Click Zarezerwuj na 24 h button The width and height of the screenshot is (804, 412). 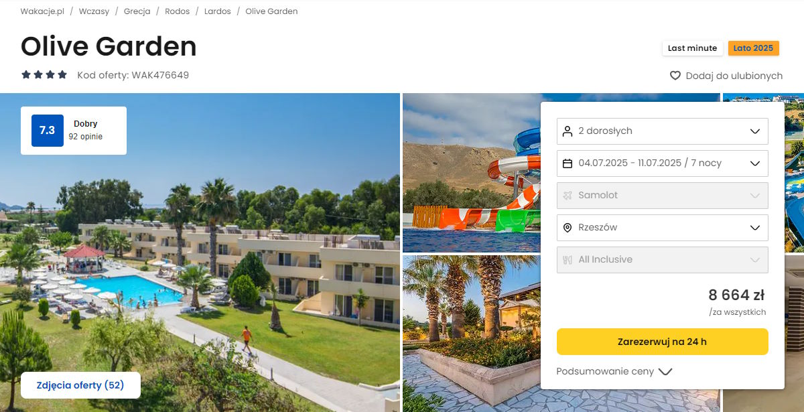coord(662,342)
